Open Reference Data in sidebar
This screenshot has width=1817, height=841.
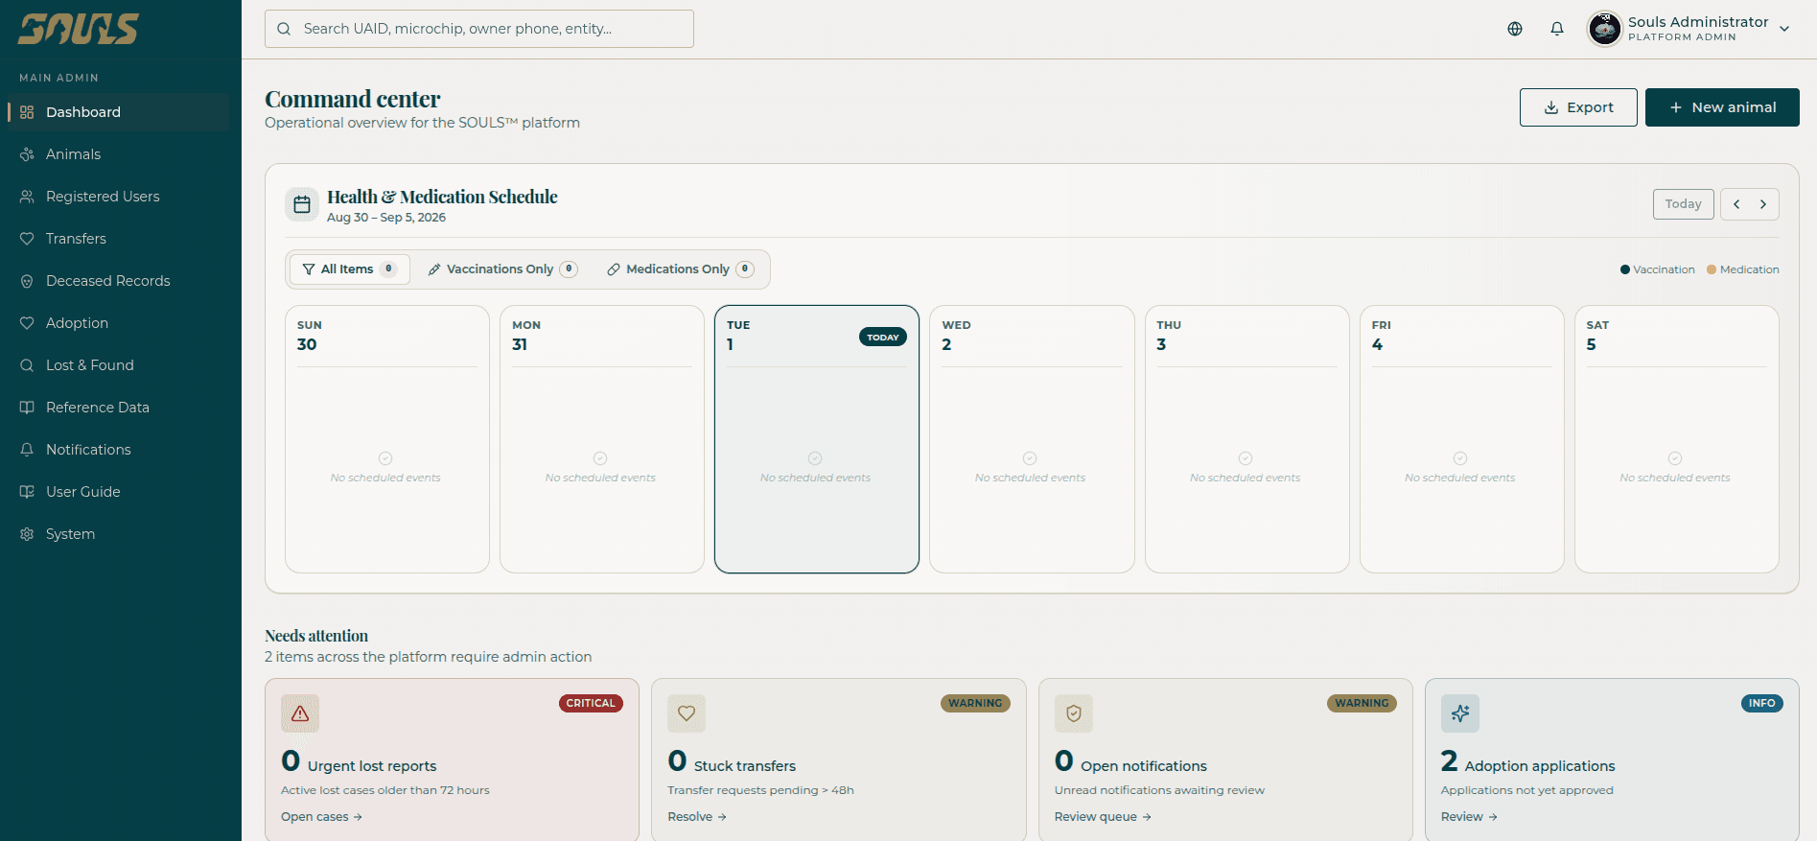pyautogui.click(x=117, y=408)
